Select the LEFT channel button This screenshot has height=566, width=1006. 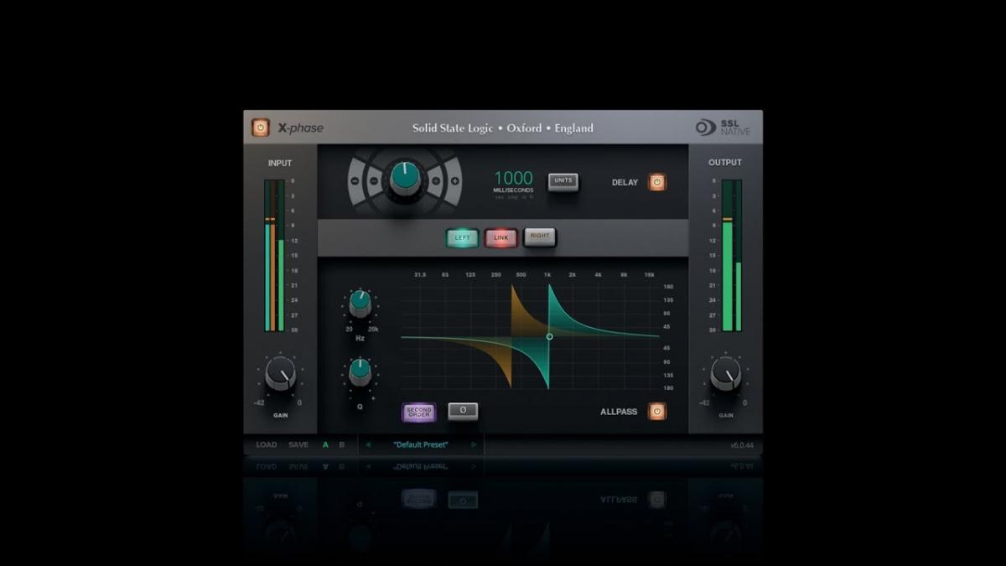point(462,237)
